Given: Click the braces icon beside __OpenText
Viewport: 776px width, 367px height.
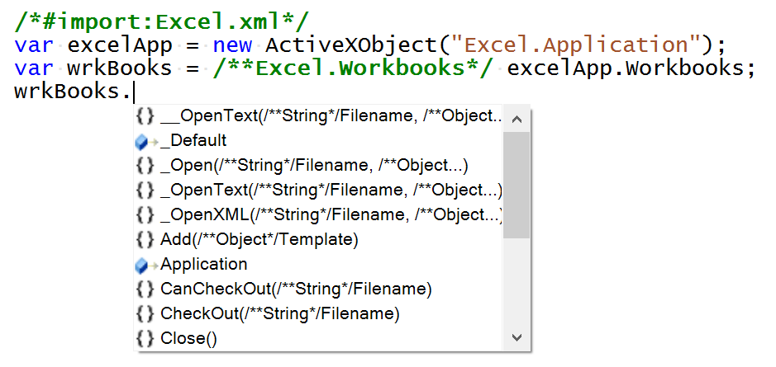Looking at the screenshot, I should [x=145, y=116].
